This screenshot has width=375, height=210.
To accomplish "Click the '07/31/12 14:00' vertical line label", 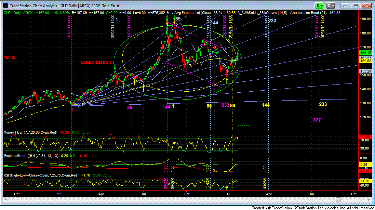I will (x=323, y=27).
